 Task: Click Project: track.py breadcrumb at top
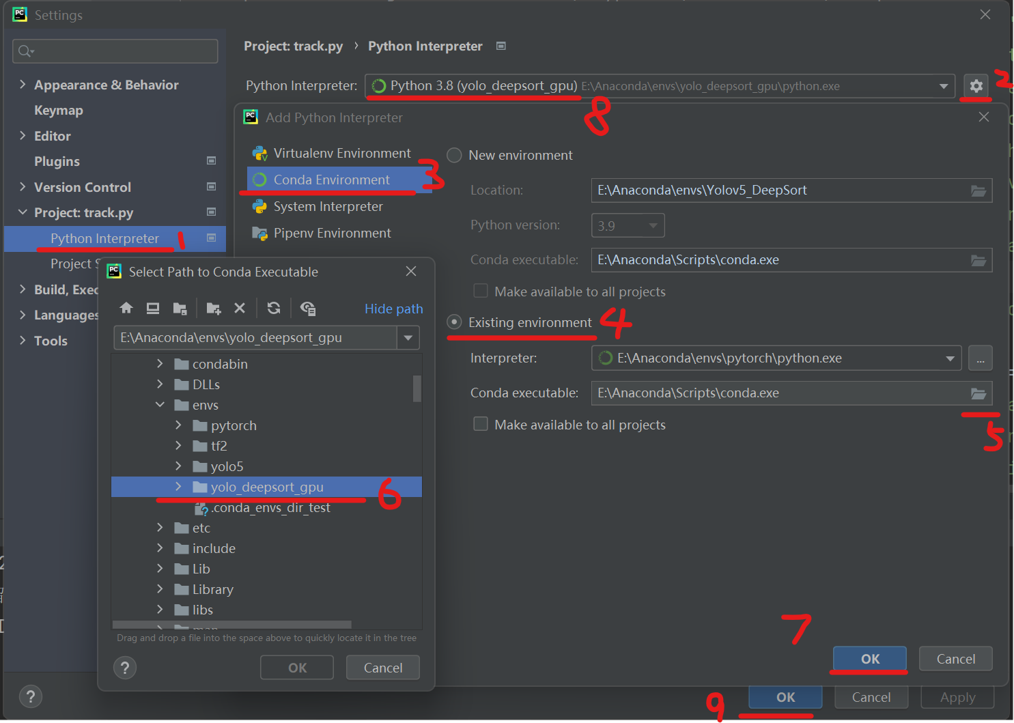tap(294, 46)
